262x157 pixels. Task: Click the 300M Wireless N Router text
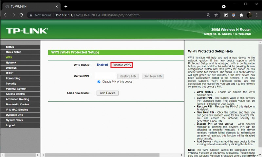coord(231,30)
